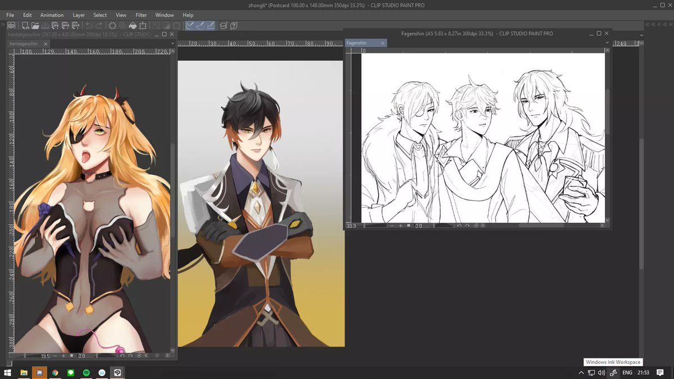The width and height of the screenshot is (674, 379).
Task: Click the Clip Studio Assets toolbar icon
Action: (x=223, y=26)
